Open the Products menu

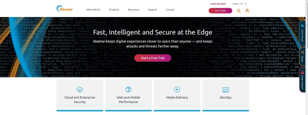[x=114, y=10]
